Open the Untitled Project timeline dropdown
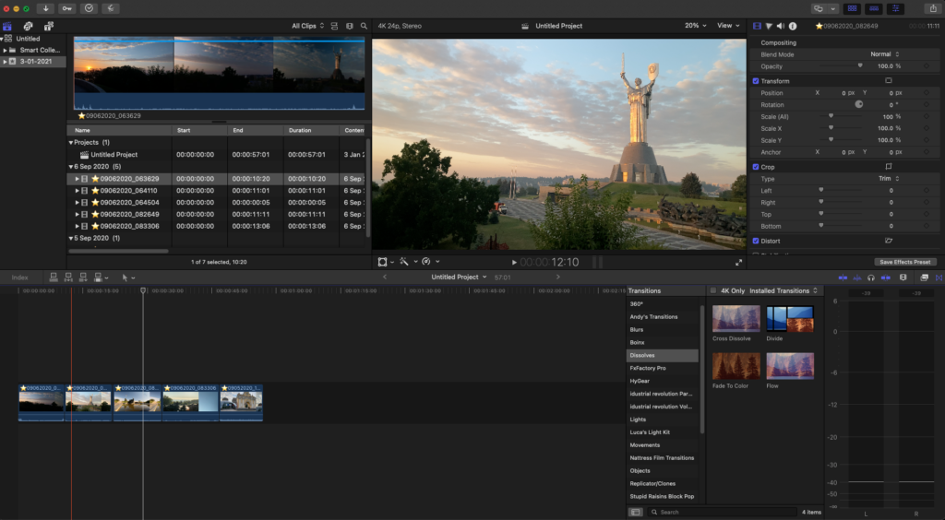Viewport: 945px width, 520px height. click(459, 277)
